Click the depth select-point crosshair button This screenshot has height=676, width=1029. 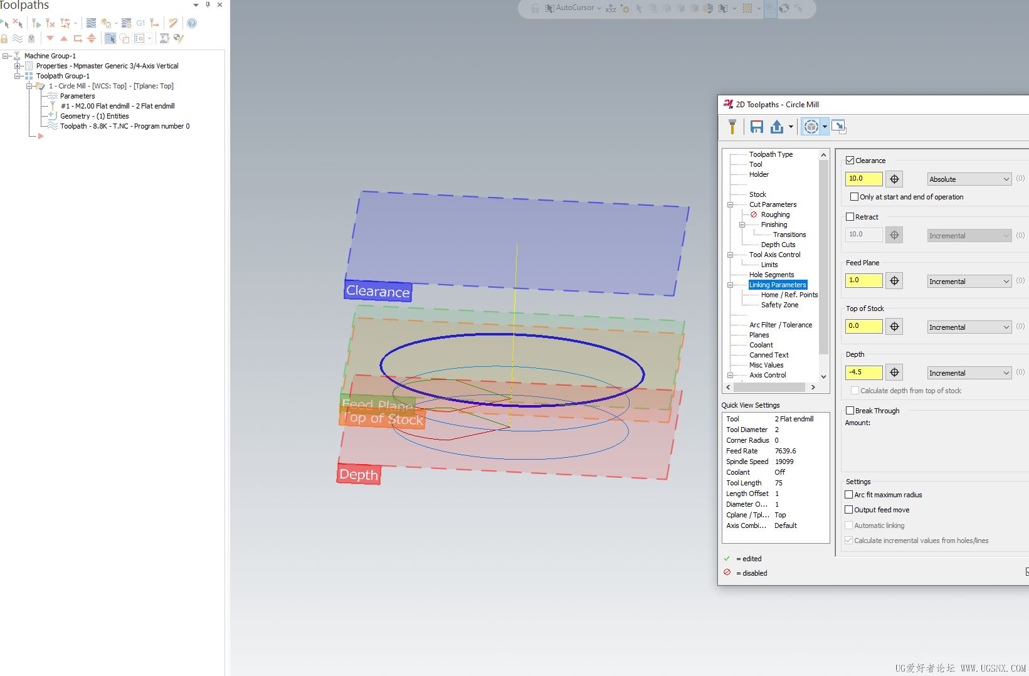click(x=894, y=372)
